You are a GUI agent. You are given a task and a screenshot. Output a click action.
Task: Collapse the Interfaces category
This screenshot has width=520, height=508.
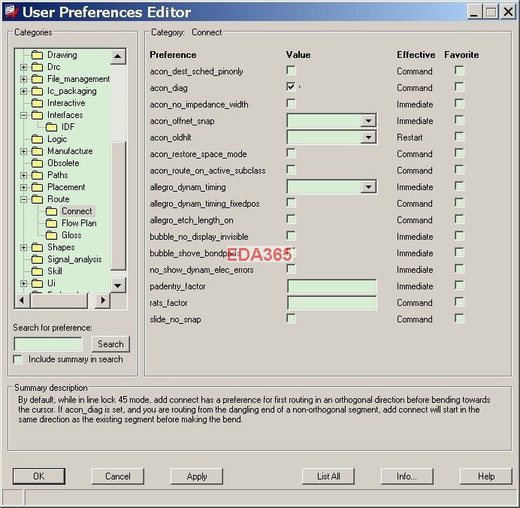[23, 115]
